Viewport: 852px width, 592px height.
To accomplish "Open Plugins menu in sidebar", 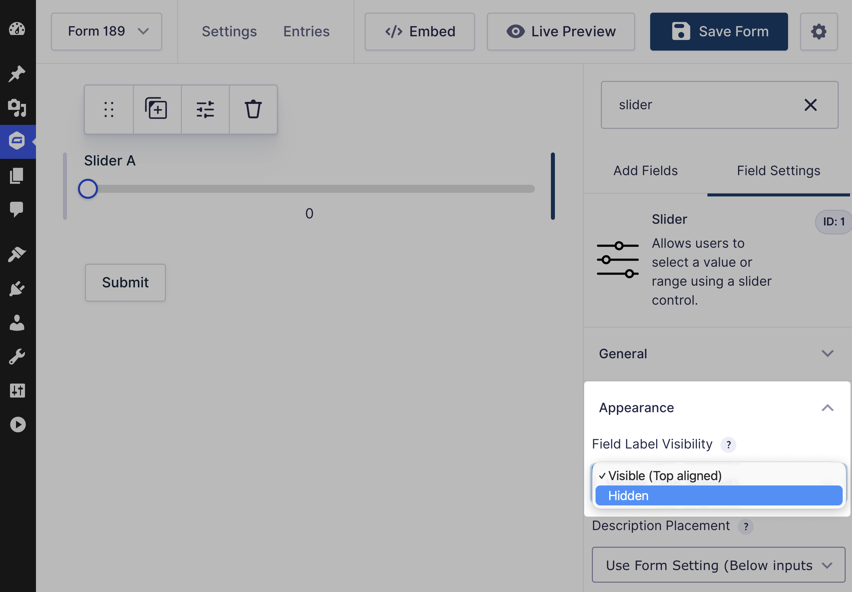I will click(17, 288).
